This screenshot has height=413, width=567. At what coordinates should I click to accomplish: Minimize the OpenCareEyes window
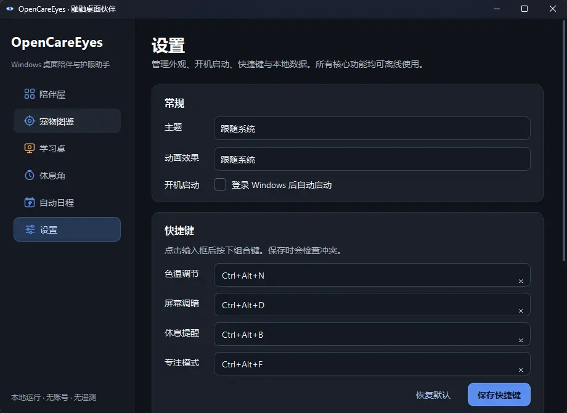click(497, 9)
